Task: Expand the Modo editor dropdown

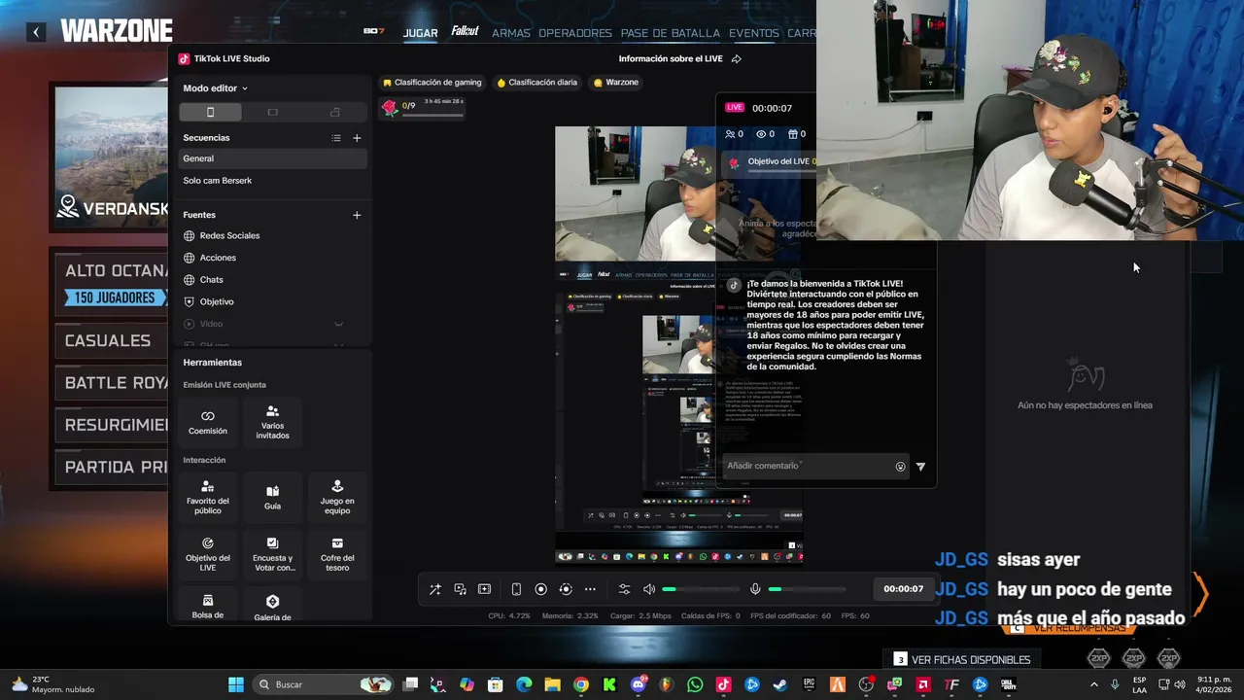Action: pos(215,88)
